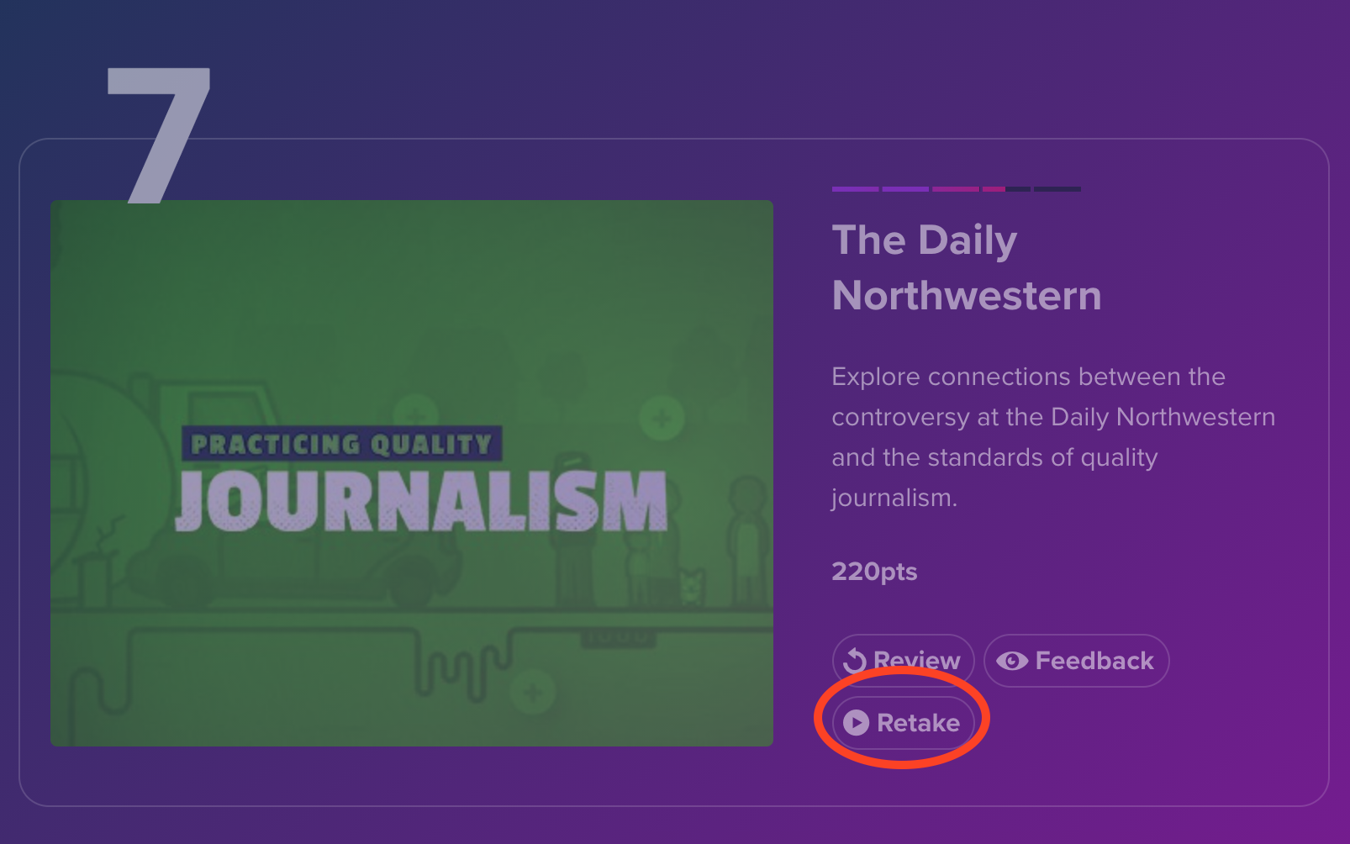Click the plus circle above the letter M
The image size is (1350, 844).
(x=662, y=418)
